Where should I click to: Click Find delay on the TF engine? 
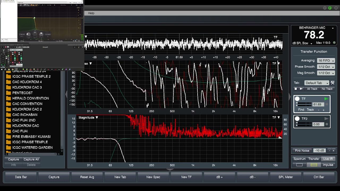click(301, 110)
